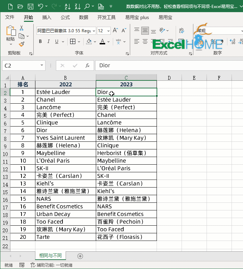This screenshot has height=269, width=243.
Task: Click Insert Function fx icon
Action: (x=87, y=66)
